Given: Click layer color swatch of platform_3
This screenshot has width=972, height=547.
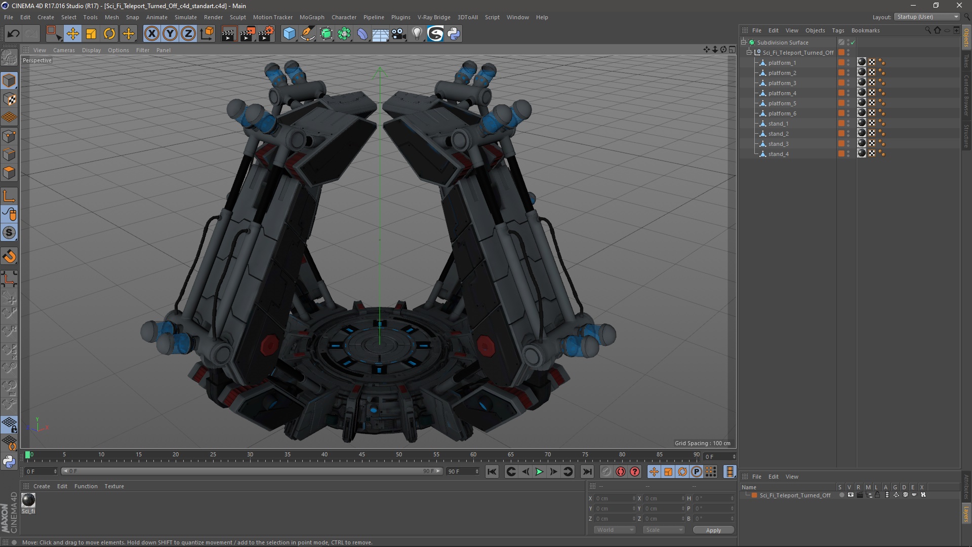Looking at the screenshot, I should pos(841,83).
